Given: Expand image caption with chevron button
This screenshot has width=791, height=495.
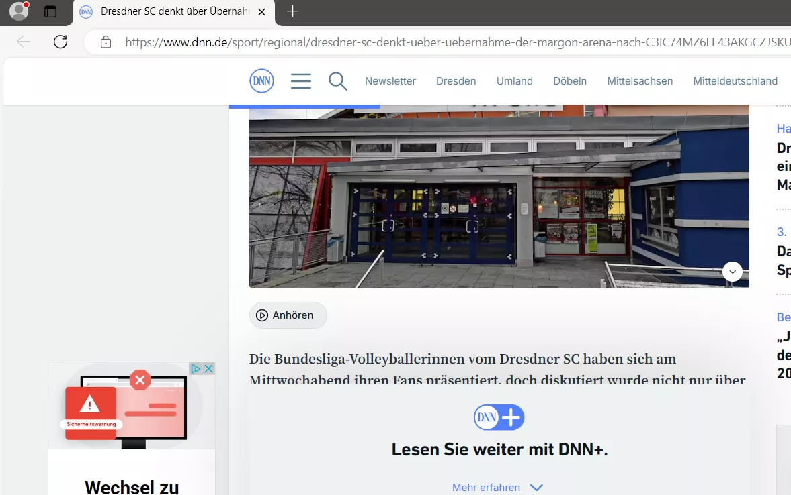Looking at the screenshot, I should (733, 272).
